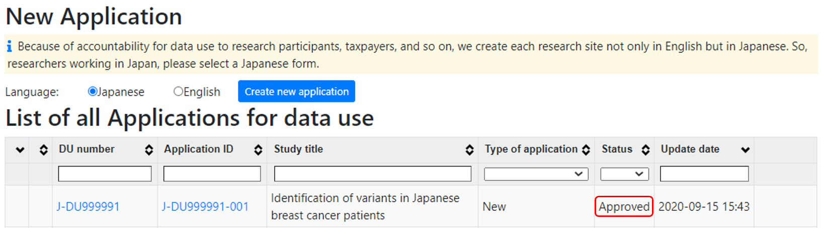
Task: Open application J-DU999991-001 link
Action: click(x=205, y=207)
